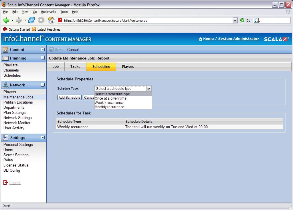Screen dimensions: 293x210
Task: Click the green Go icon
Action: [242, 20]
